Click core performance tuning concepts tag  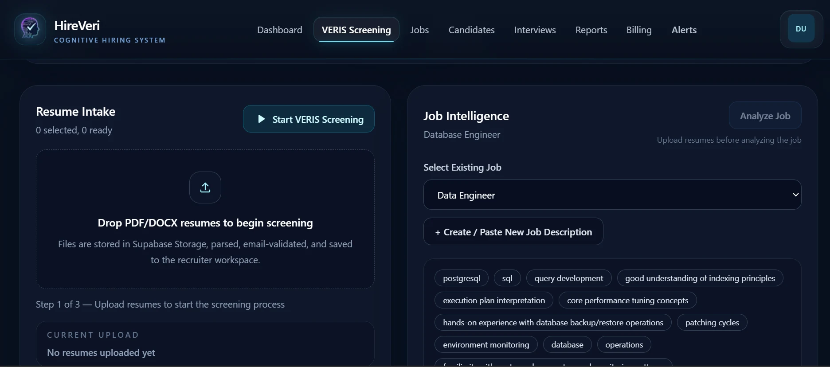[628, 300]
